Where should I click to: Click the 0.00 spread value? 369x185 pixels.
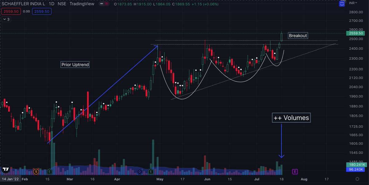[26, 11]
